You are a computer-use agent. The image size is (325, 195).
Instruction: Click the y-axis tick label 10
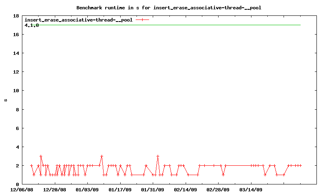[16, 91]
